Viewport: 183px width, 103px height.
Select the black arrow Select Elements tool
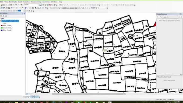(23, 8)
